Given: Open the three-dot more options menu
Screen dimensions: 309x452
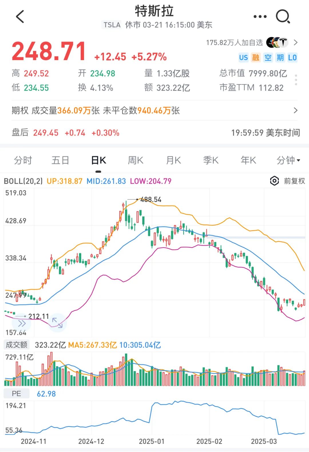Looking at the screenshot, I should [x=260, y=17].
